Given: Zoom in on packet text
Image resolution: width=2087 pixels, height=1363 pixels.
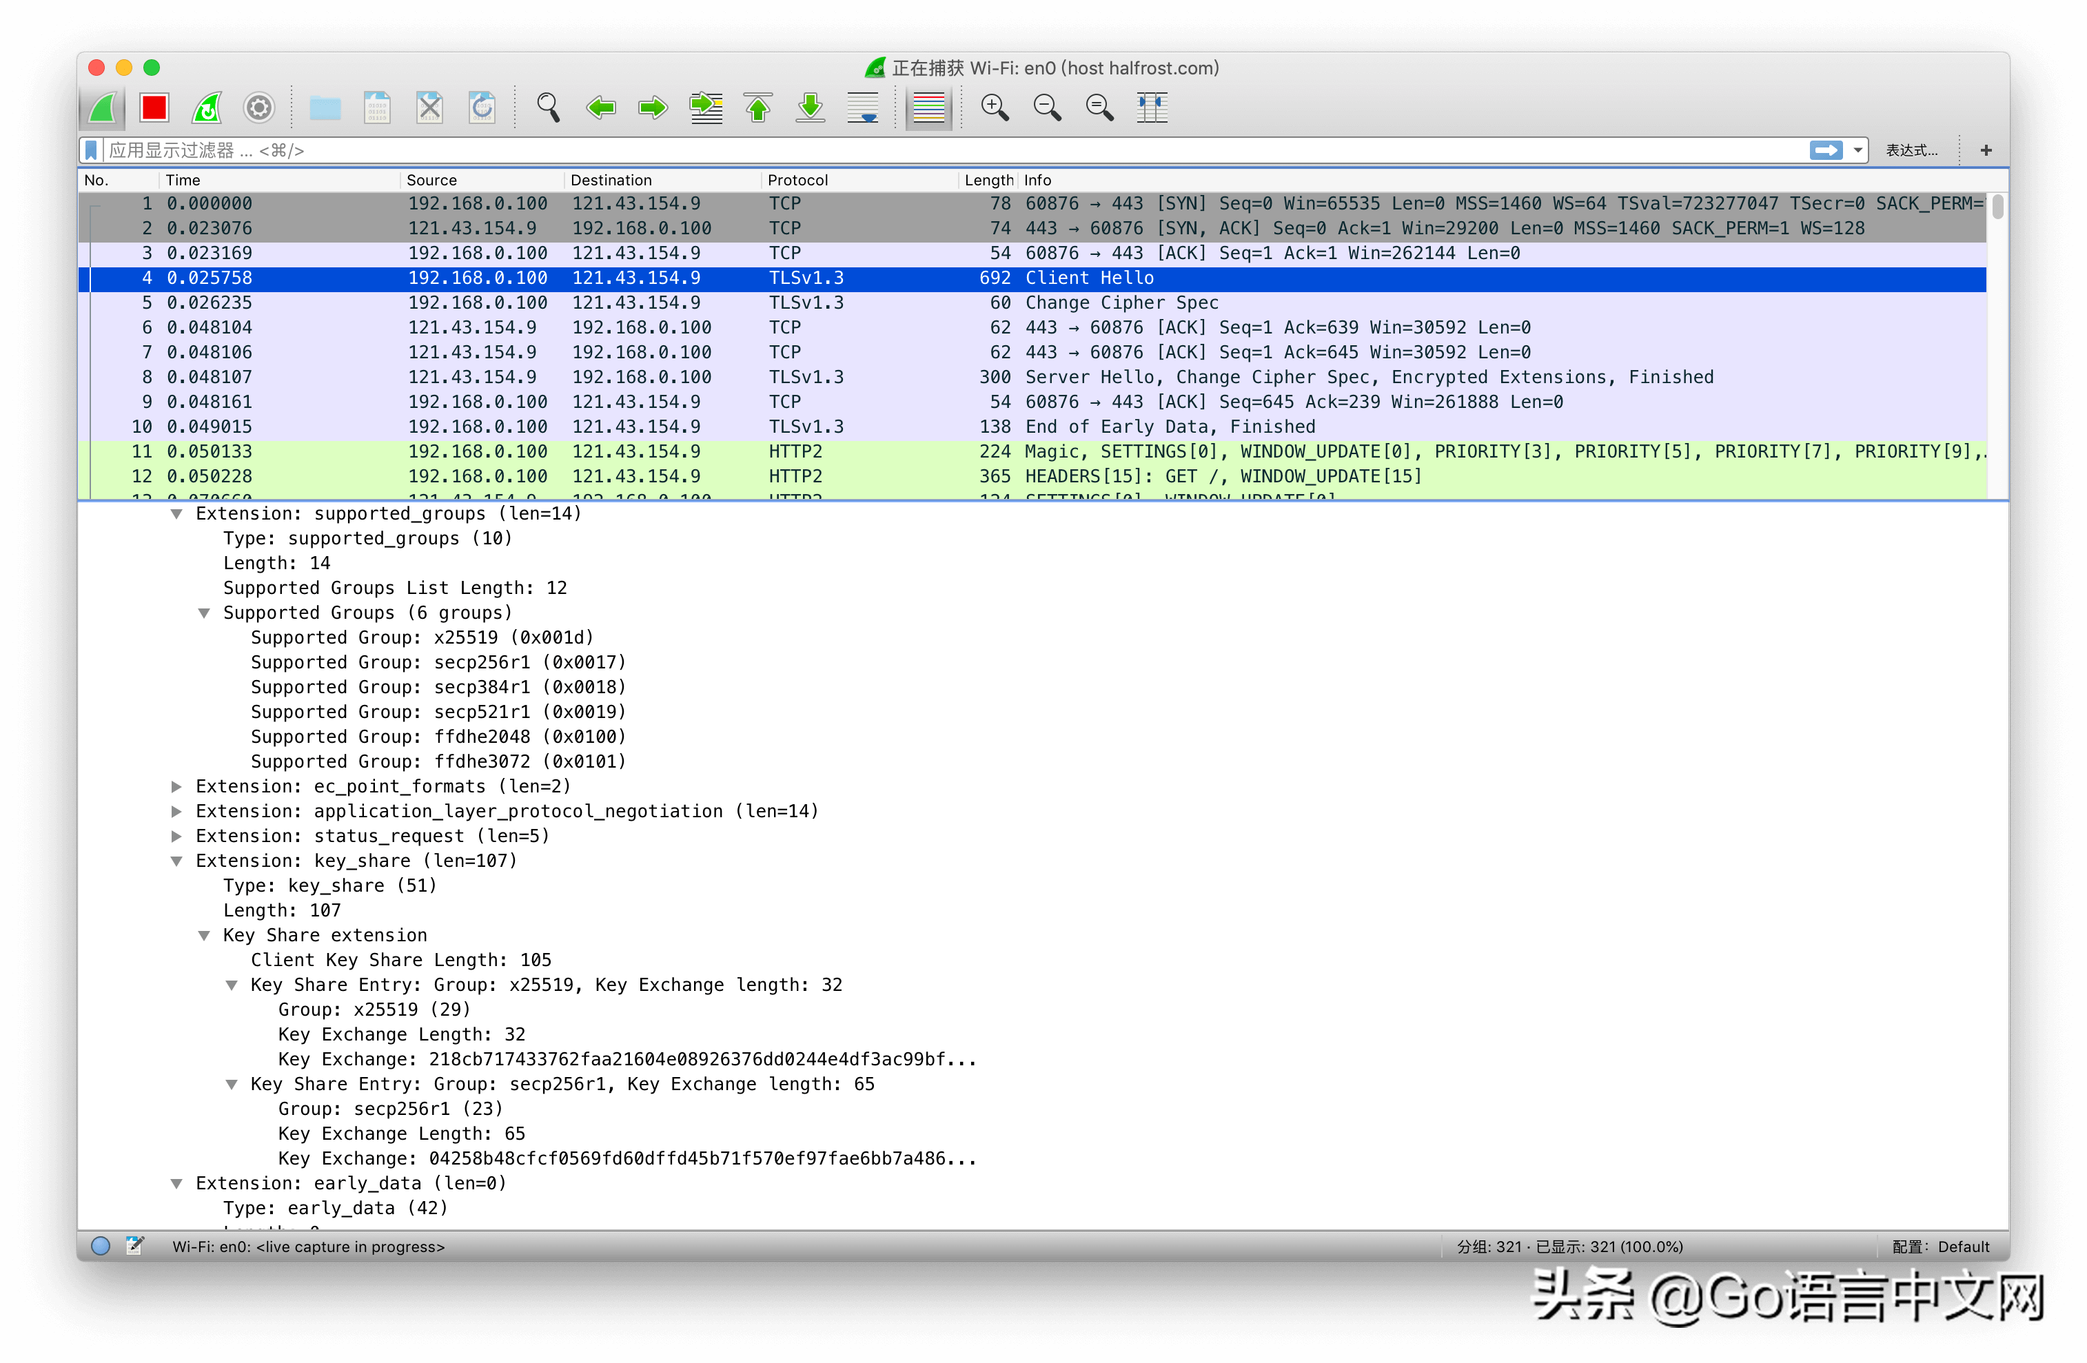Looking at the screenshot, I should point(995,107).
